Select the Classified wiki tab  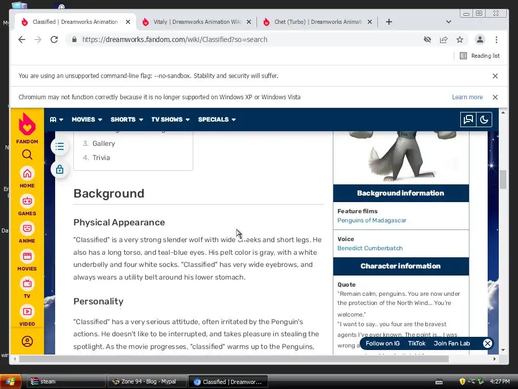76,22
